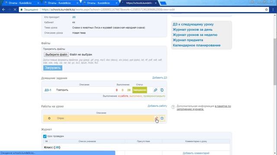Screen dimensions: 277x155
Task: Click the browser back arrow
Action: [3, 9]
